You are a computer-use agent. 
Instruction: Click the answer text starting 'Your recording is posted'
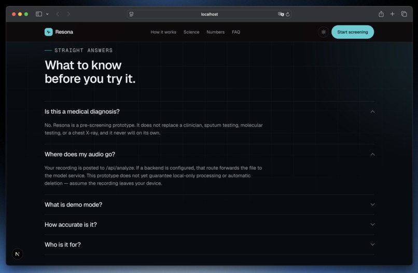tap(154, 175)
